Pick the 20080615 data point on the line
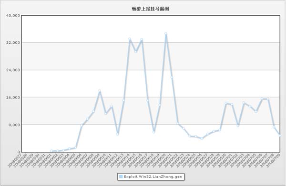The image size is (286, 186). [135, 52]
